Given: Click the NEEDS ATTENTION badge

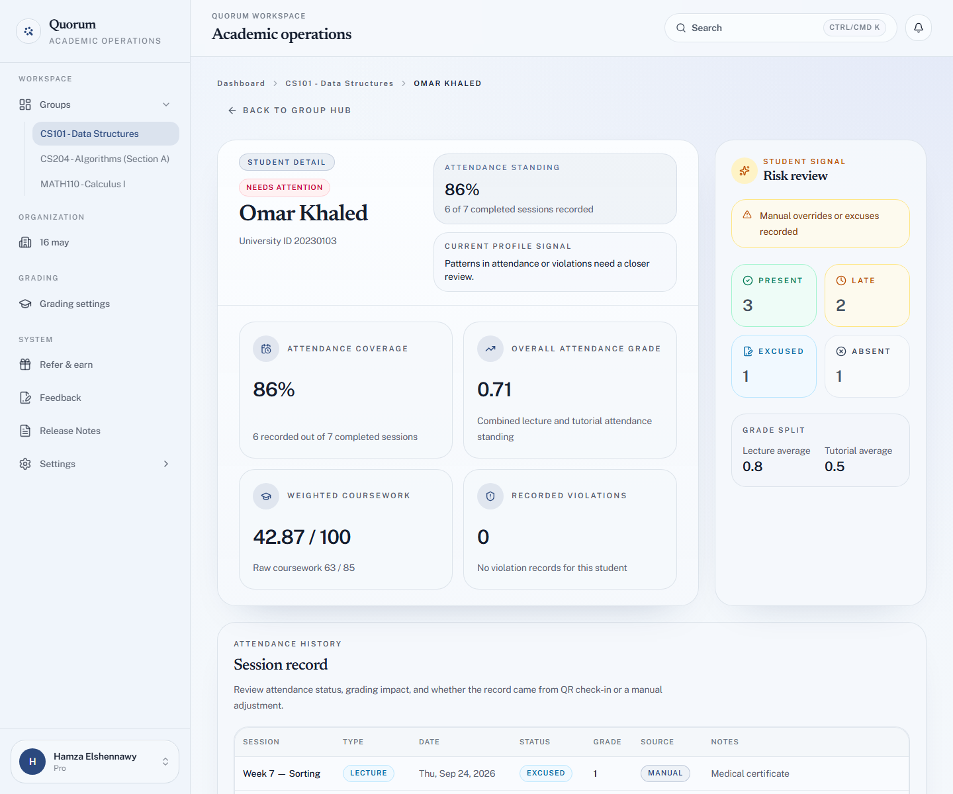Looking at the screenshot, I should coord(285,187).
